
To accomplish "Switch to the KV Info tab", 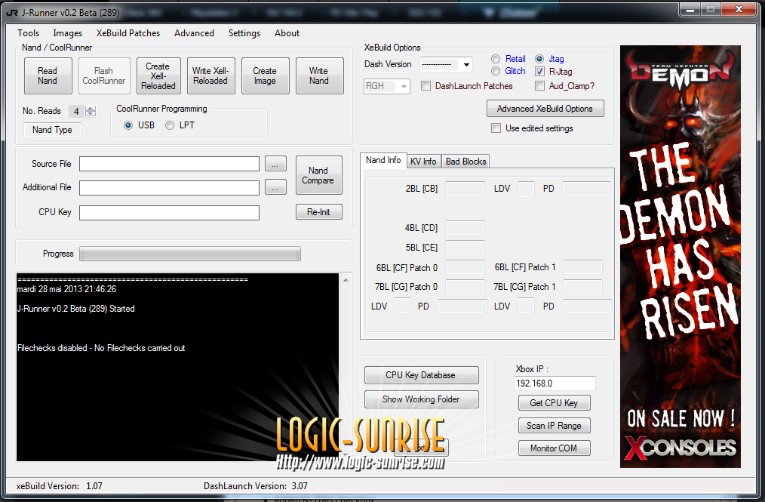I will (423, 161).
